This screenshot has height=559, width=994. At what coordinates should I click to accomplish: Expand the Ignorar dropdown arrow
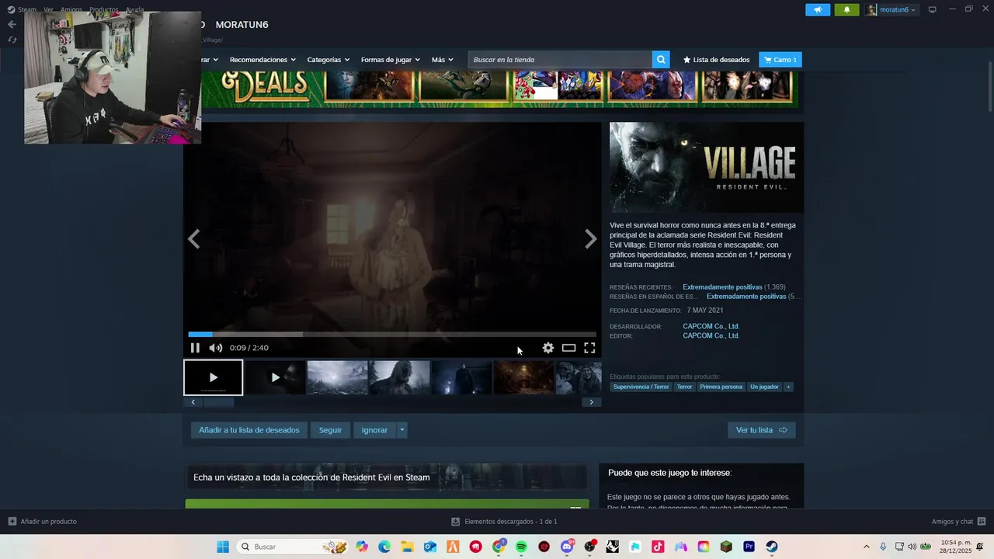coord(401,430)
